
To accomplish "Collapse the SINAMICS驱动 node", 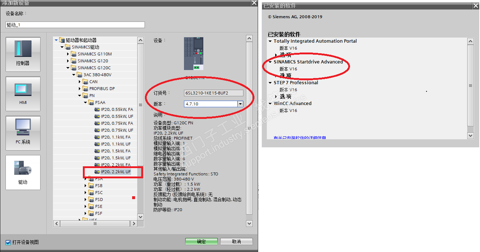I will (62, 47).
